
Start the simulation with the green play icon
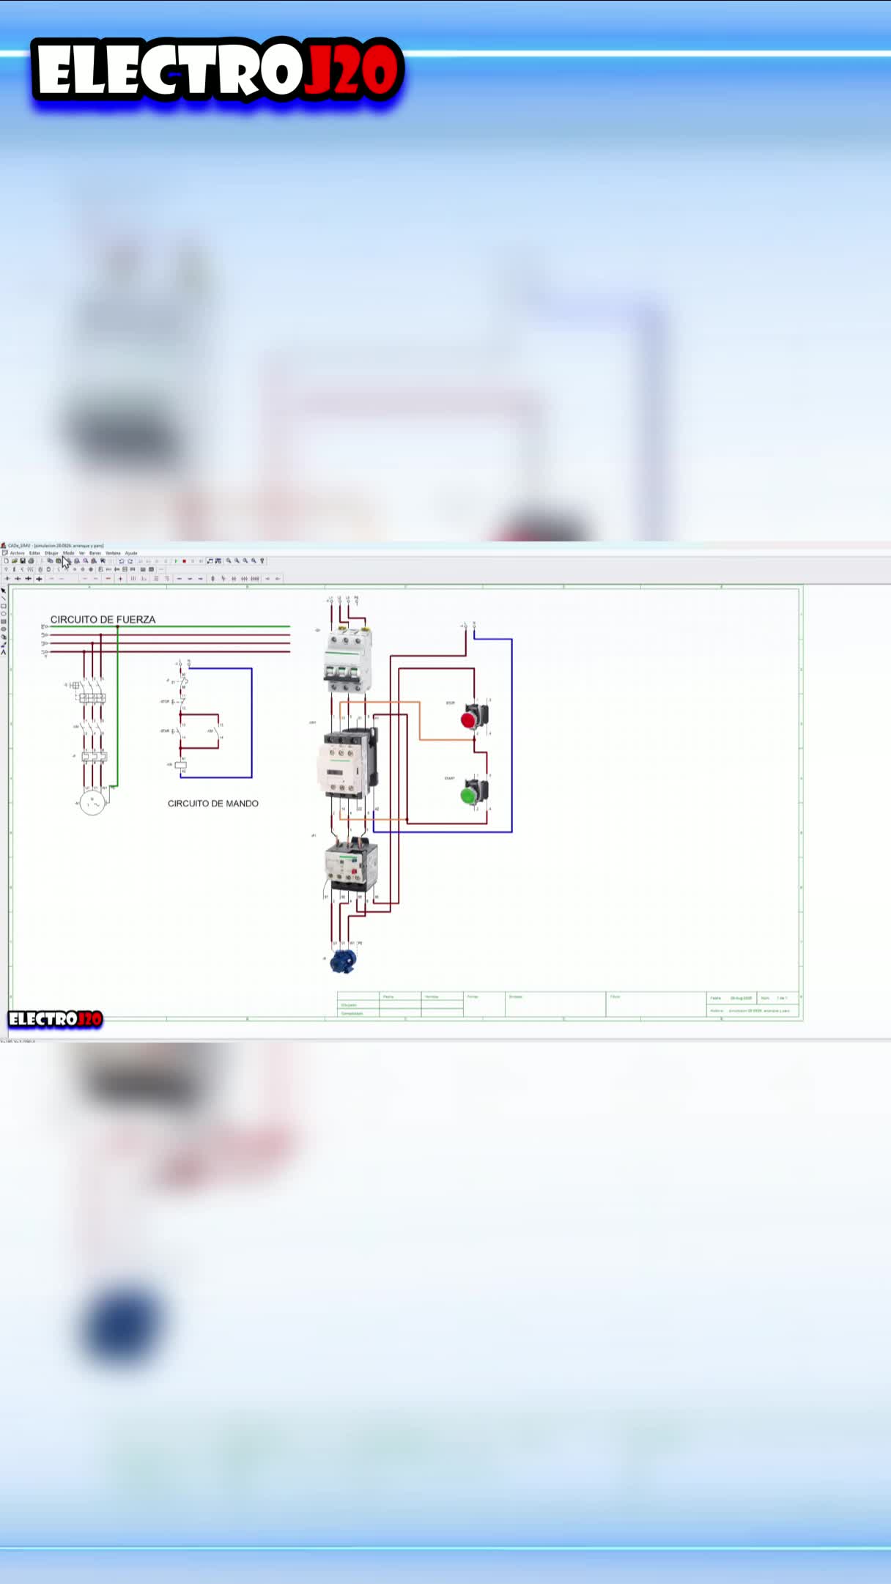click(176, 561)
